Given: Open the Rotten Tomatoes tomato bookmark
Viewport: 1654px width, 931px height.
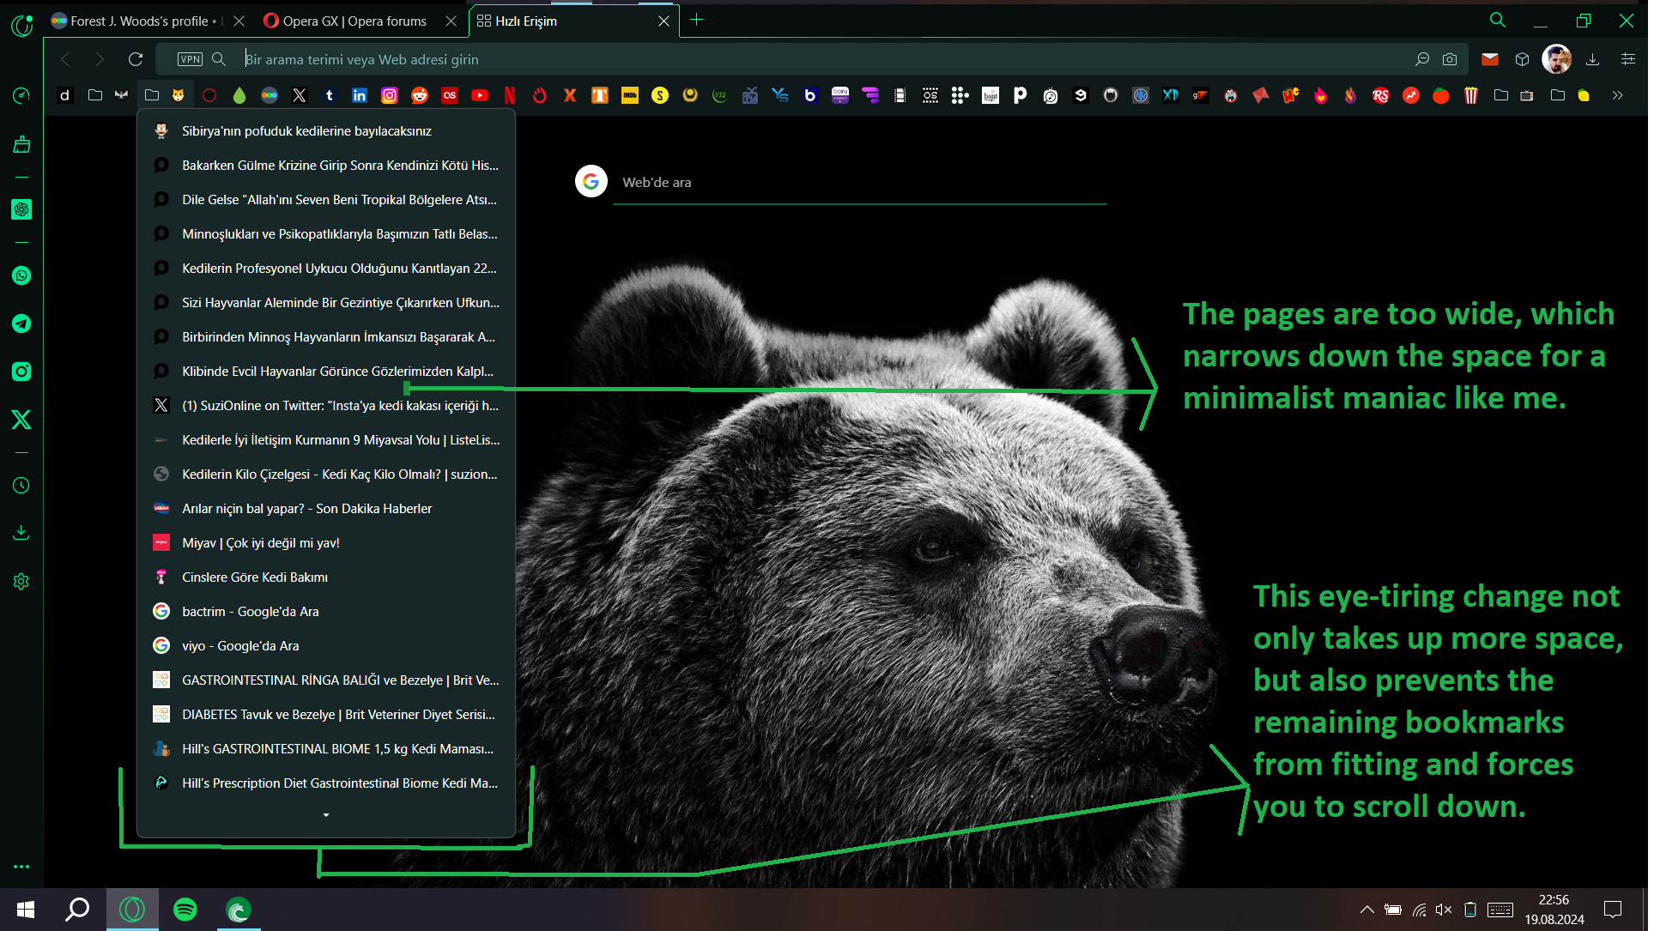Looking at the screenshot, I should coord(1441,95).
